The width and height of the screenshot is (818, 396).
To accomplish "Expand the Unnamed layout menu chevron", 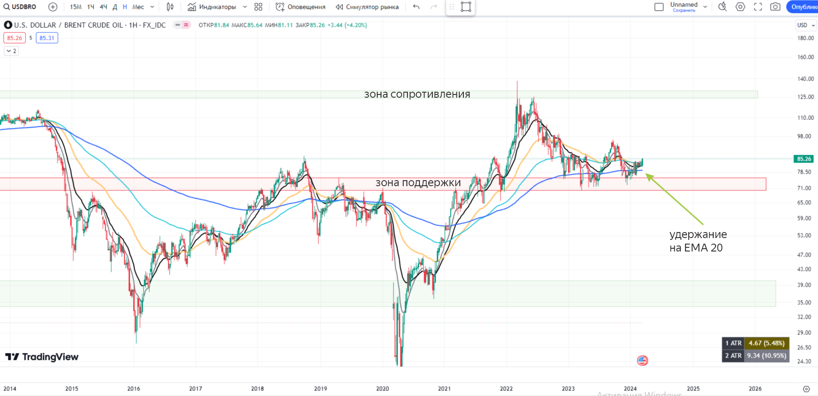I will (705, 7).
